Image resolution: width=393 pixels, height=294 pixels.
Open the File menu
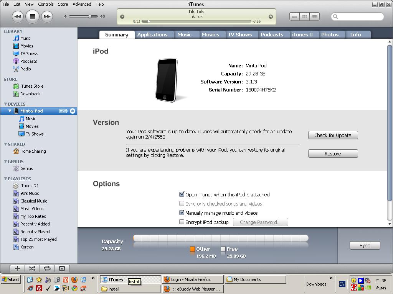point(6,4)
